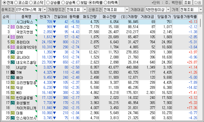
Task: Sort by the 현재가 column header
Action: 45,17
